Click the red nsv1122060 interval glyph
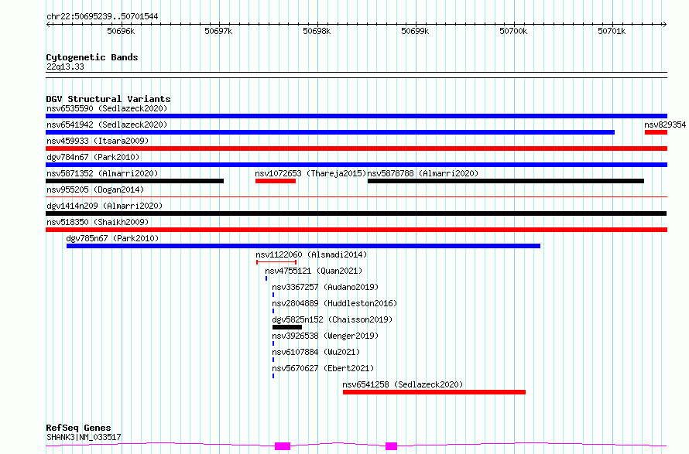The image size is (689, 454). (276, 262)
